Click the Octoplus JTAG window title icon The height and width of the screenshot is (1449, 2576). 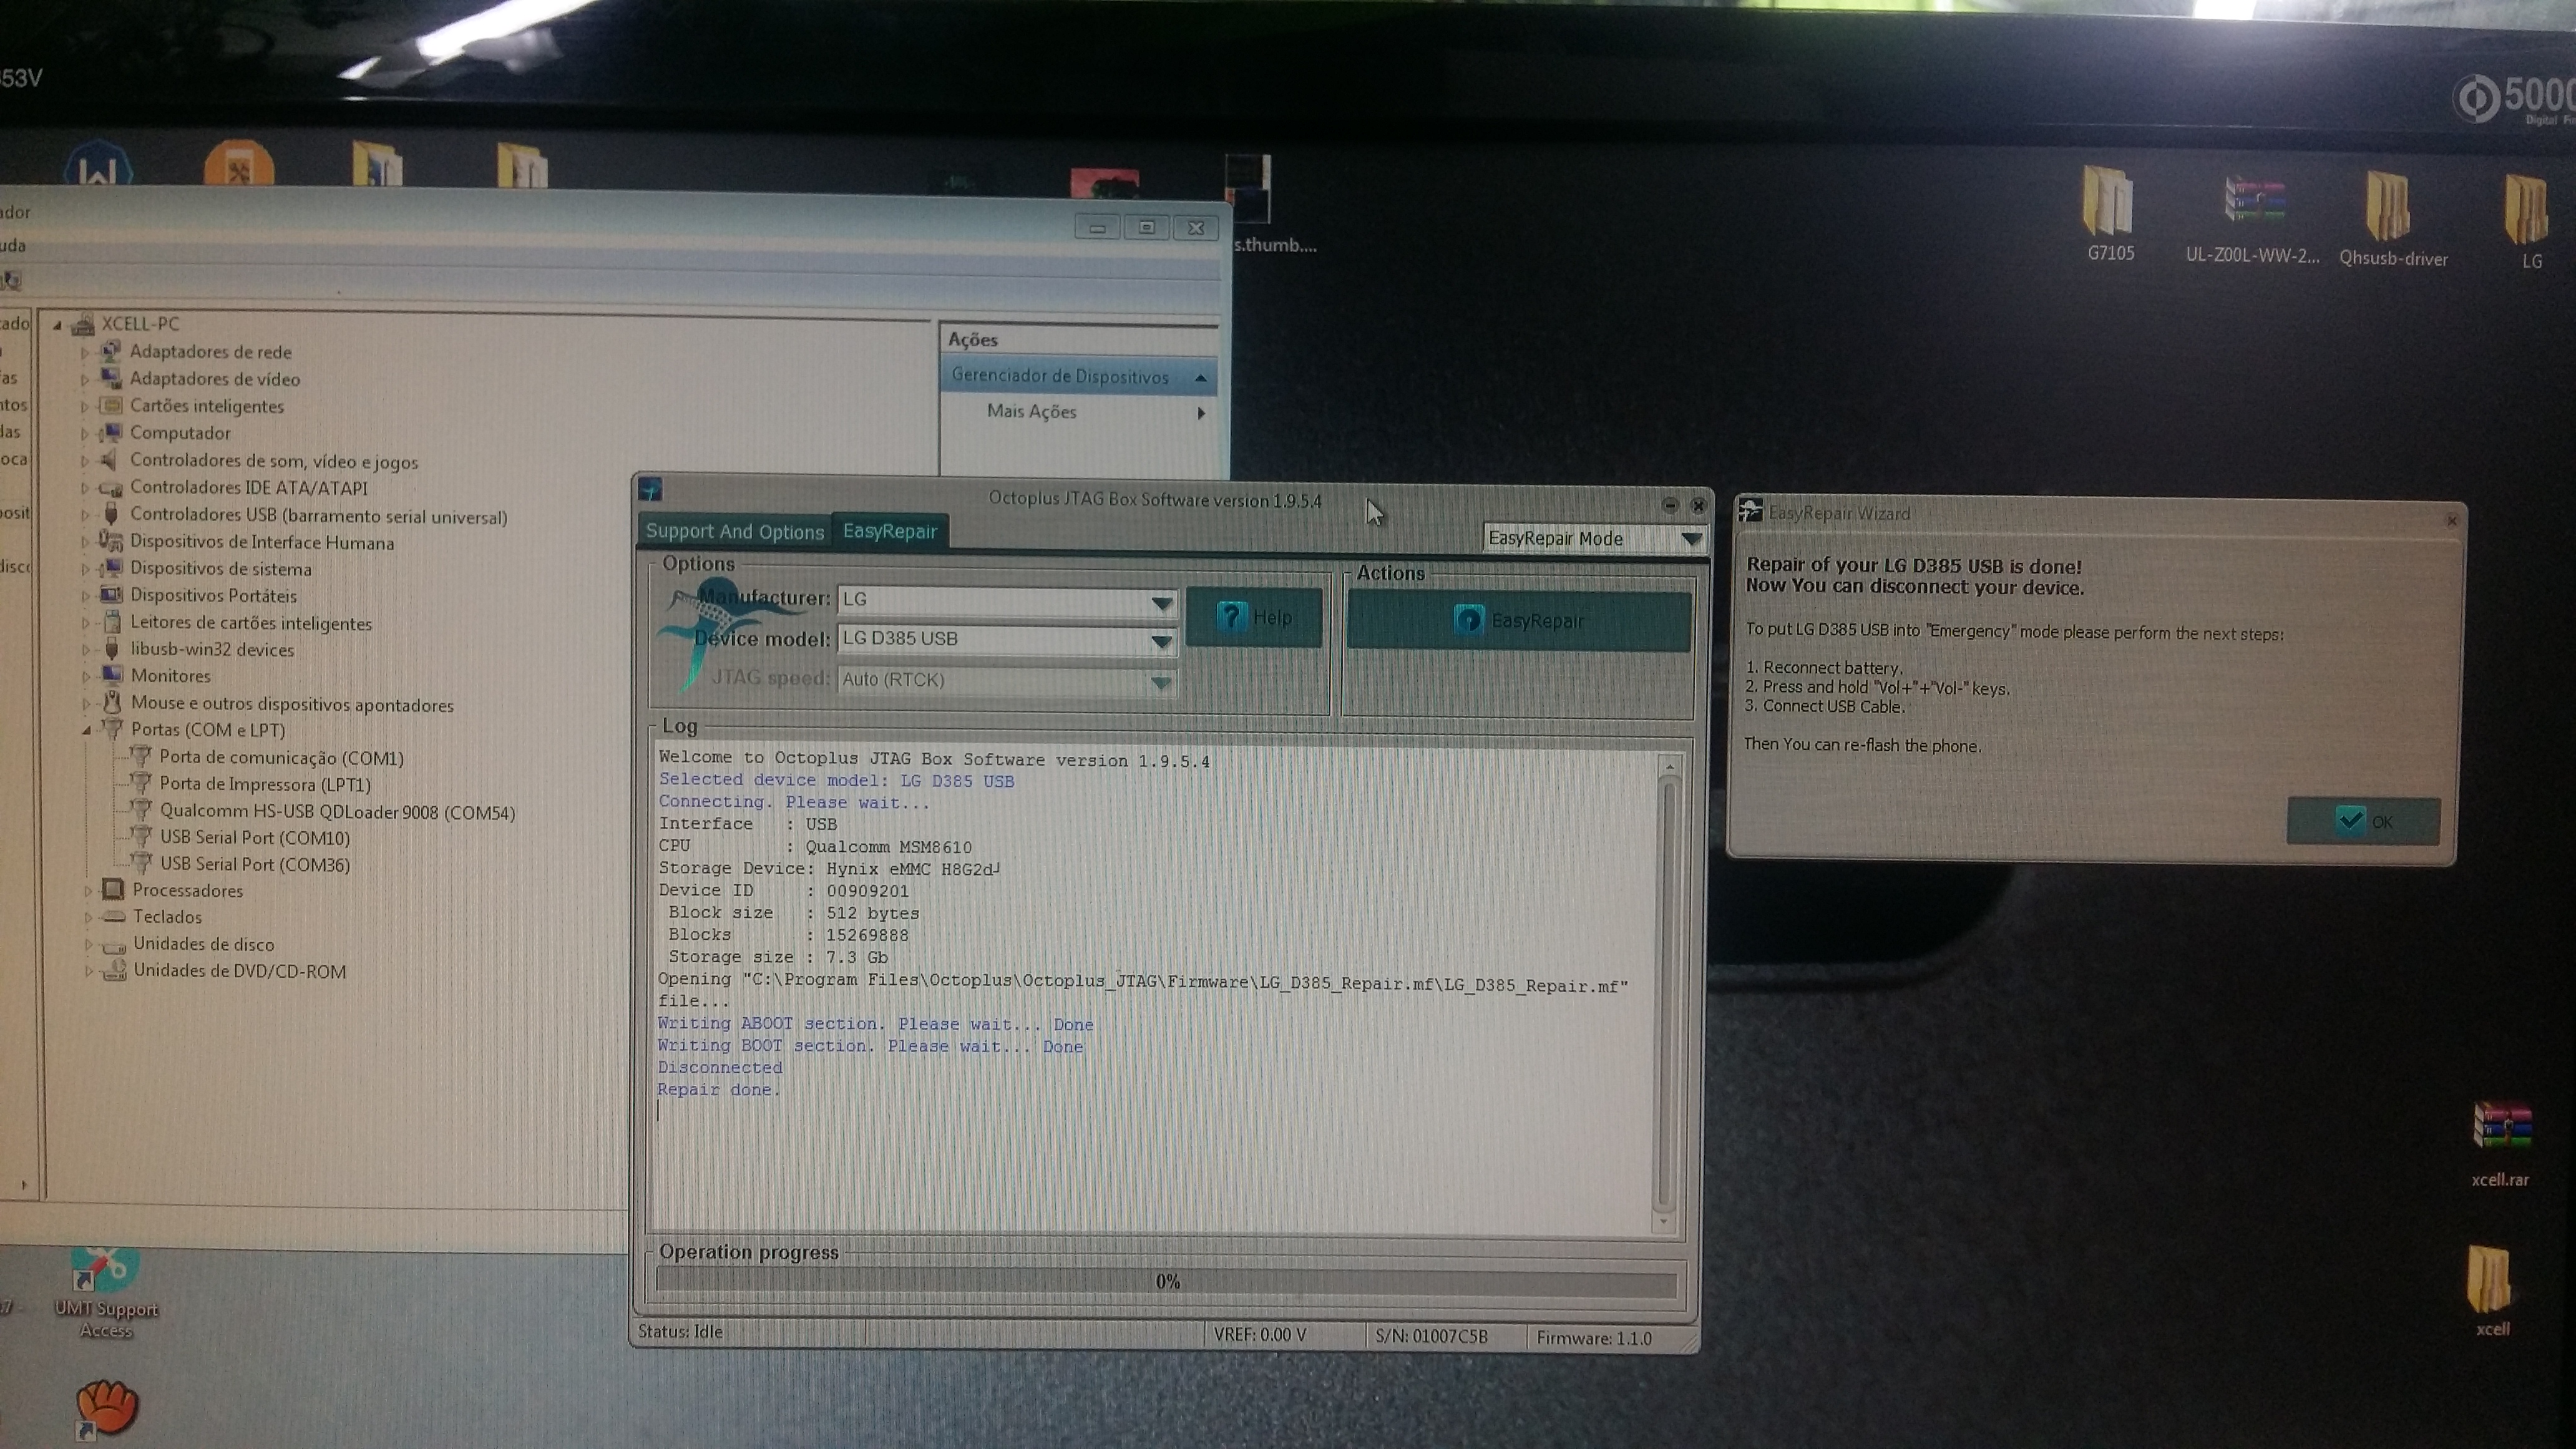650,489
